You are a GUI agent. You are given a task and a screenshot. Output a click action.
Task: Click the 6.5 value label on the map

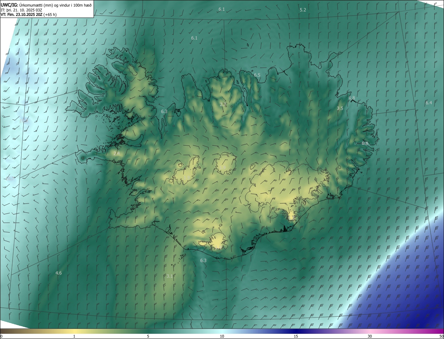[257, 75]
